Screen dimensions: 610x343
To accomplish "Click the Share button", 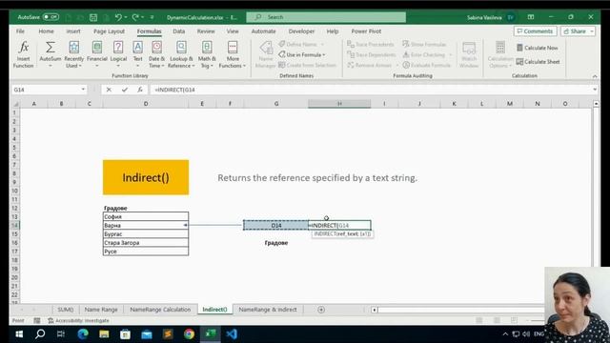I will click(575, 31).
